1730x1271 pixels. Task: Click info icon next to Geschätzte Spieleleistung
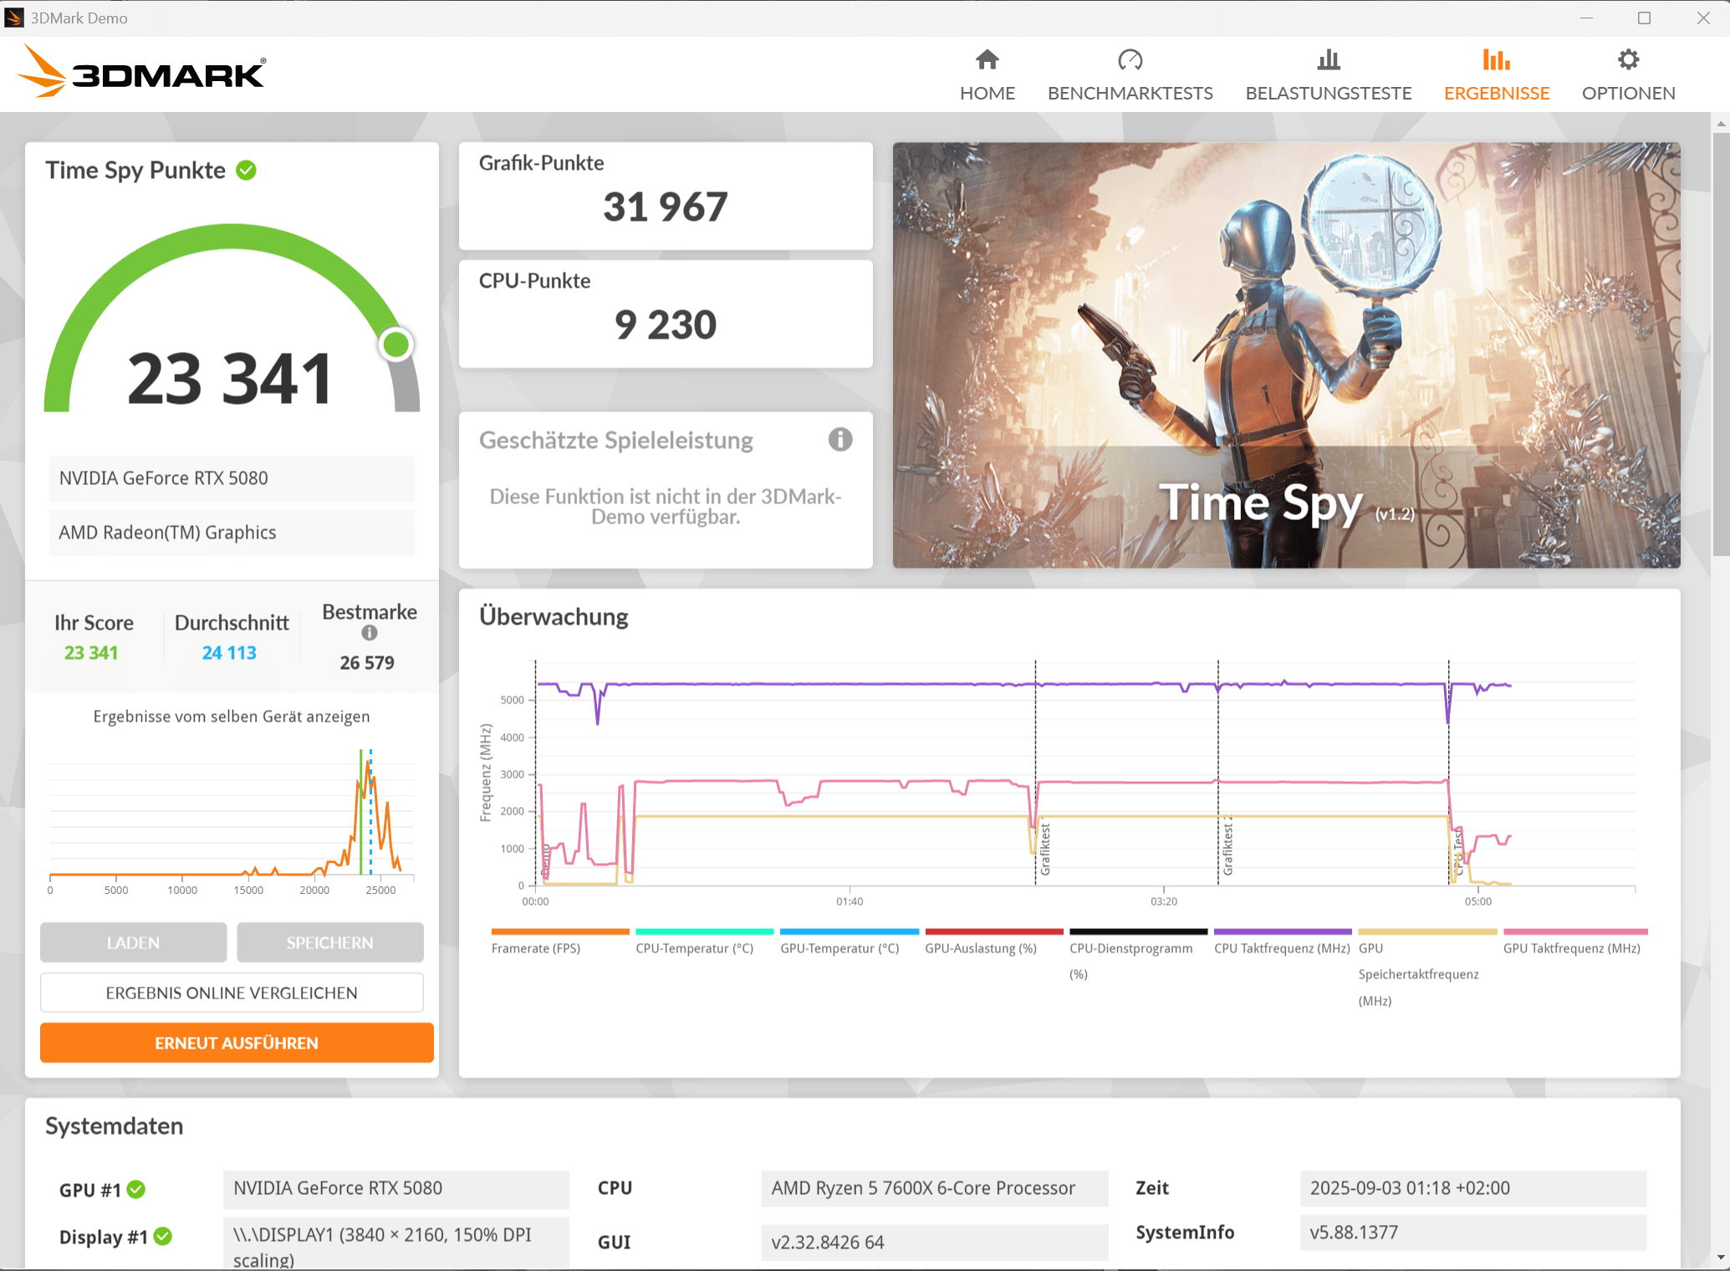click(839, 439)
